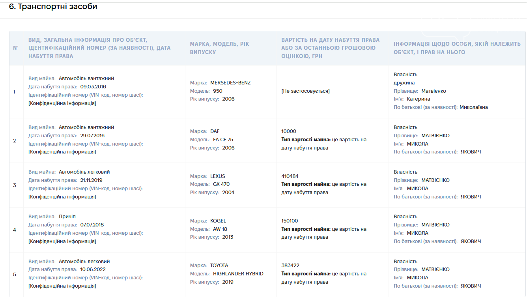Screen dimensions: 527x303
Task: Click production year "2006" in the MERSEDES-BENZ row
Action: 228,99
